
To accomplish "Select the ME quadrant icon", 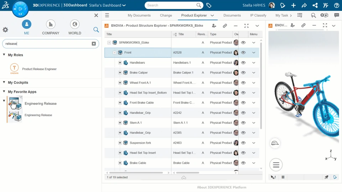I will (27, 24).
